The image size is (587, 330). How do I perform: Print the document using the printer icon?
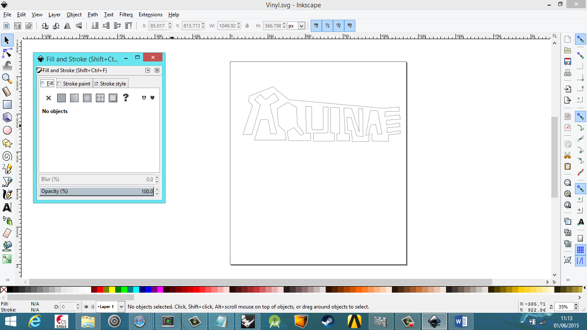[x=568, y=73]
